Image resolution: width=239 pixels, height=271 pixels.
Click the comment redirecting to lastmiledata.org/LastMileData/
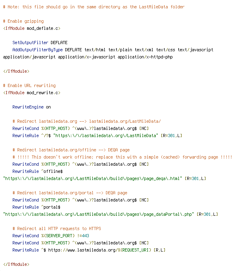87,121
